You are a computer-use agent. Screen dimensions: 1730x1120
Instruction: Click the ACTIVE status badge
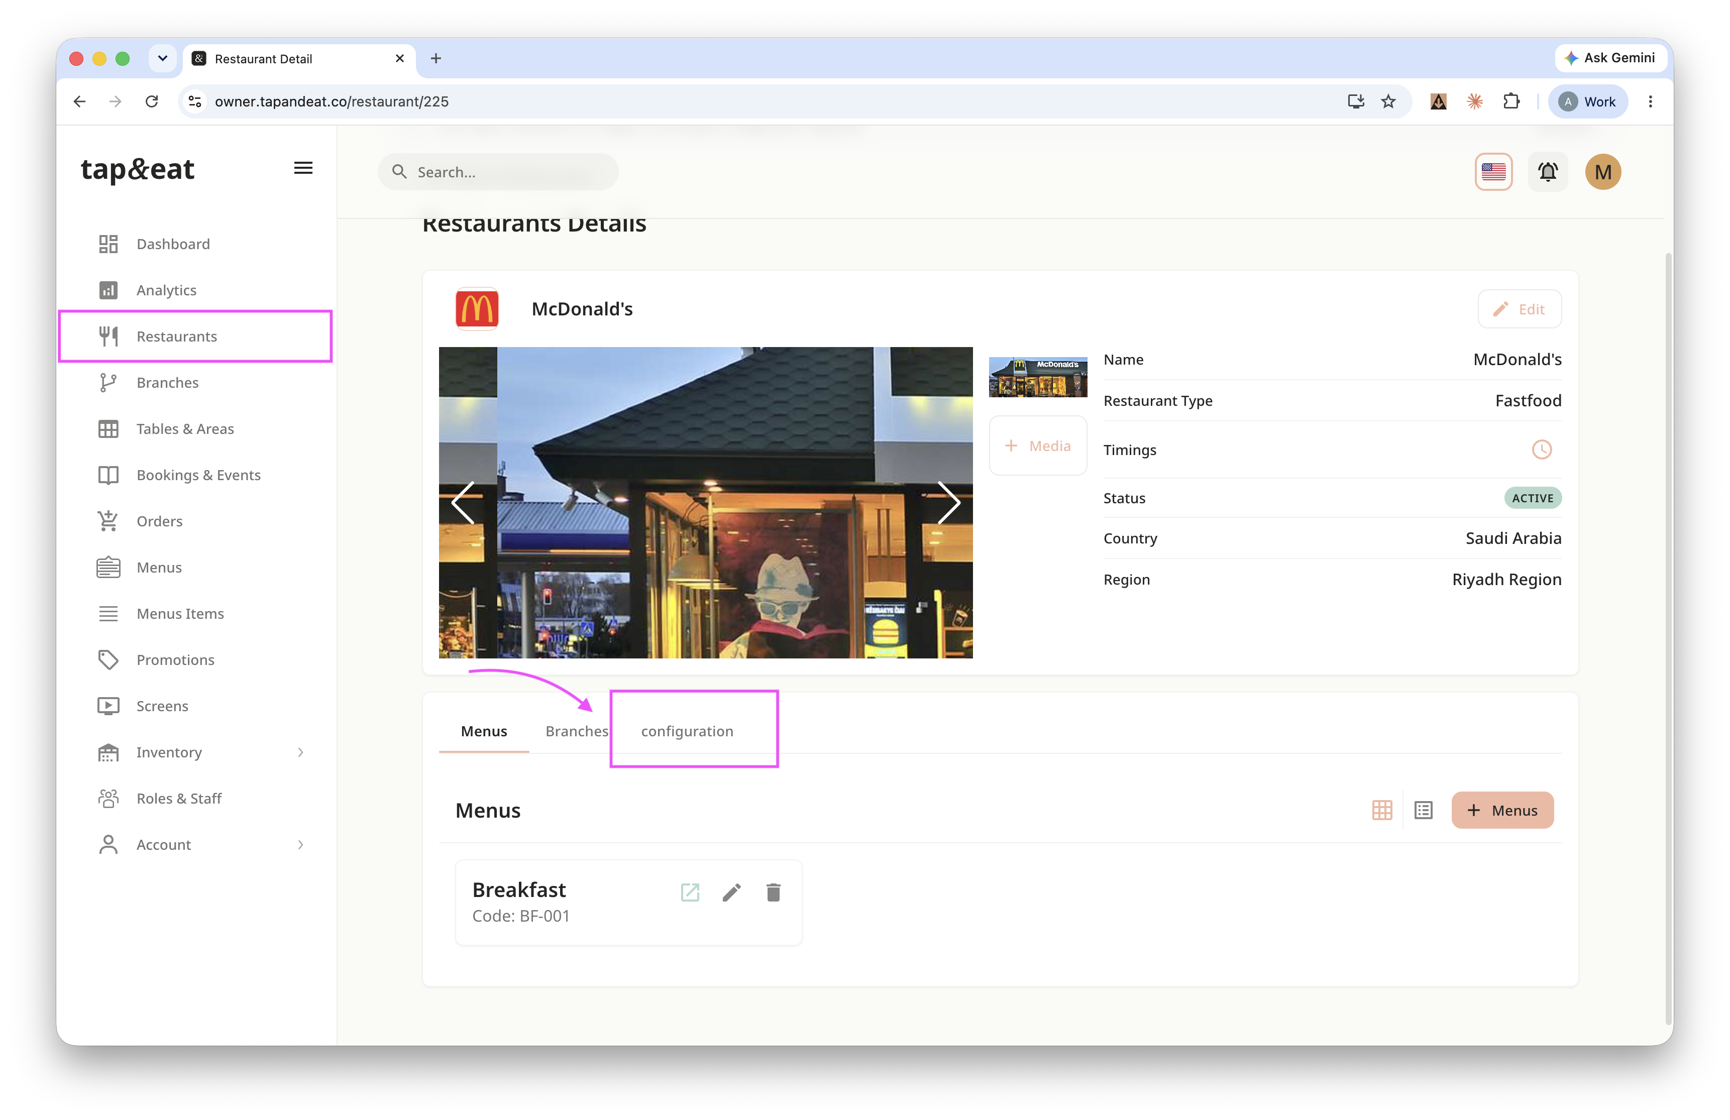pyautogui.click(x=1532, y=498)
